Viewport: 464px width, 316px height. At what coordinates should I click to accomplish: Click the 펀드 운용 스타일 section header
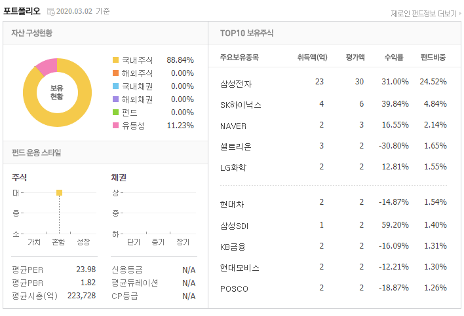click(x=36, y=152)
